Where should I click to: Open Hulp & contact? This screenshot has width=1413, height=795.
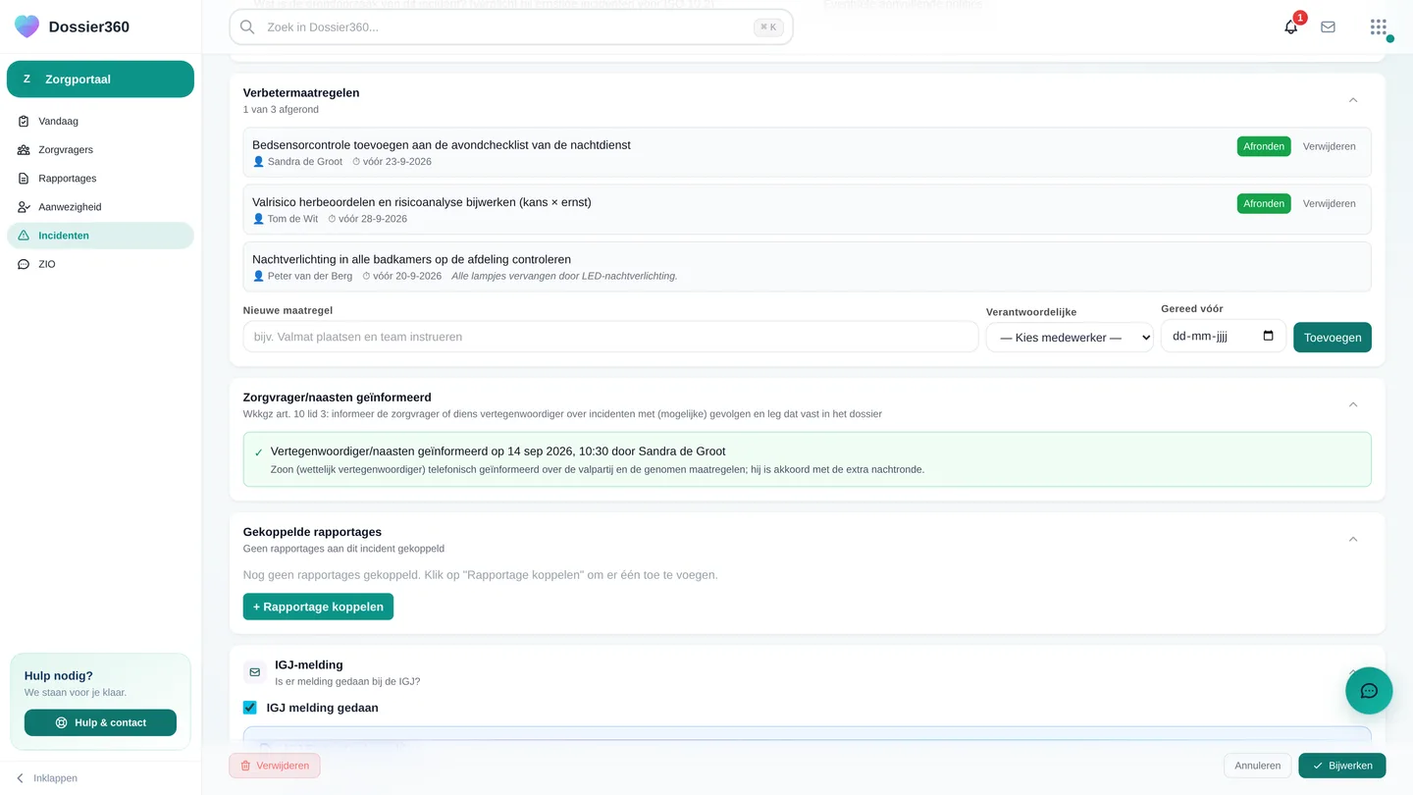click(x=100, y=722)
